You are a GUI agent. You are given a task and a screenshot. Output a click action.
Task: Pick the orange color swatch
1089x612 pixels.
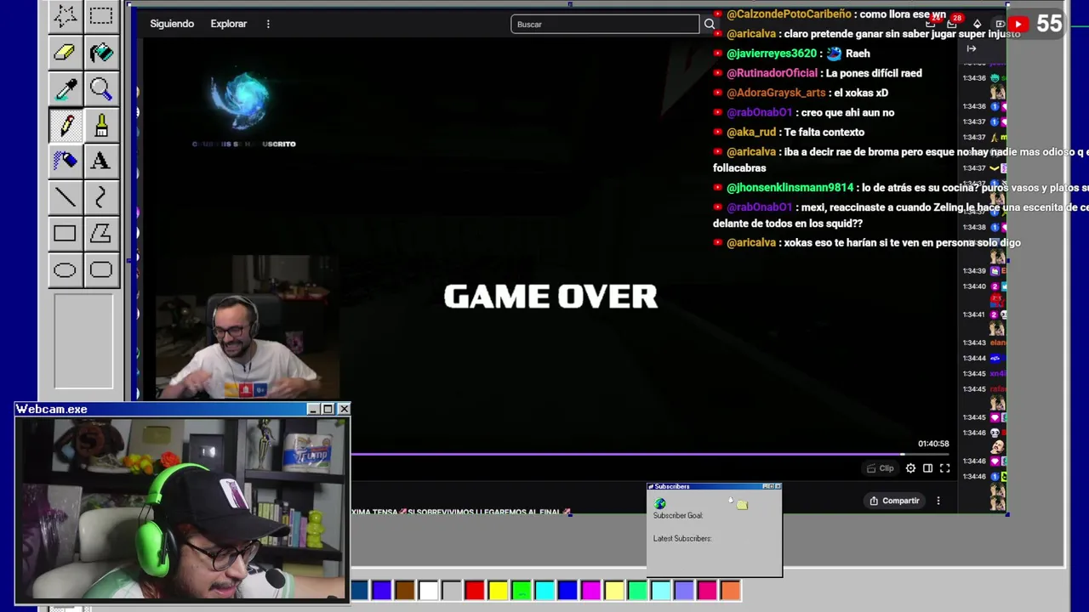730,590
